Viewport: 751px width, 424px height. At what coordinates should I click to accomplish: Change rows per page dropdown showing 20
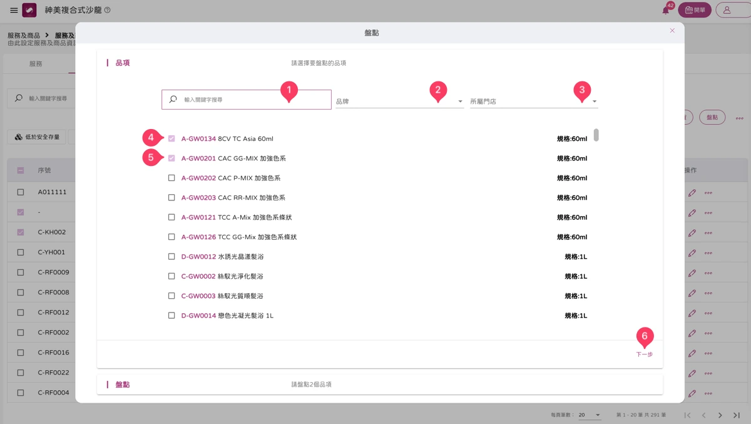(589, 415)
